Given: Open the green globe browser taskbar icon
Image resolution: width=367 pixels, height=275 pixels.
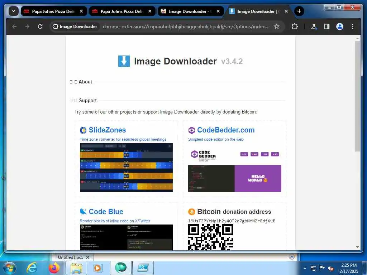Looking at the screenshot, I should coord(120,268).
